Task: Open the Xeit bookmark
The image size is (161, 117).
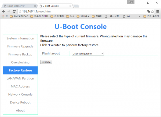Action: [127, 16]
